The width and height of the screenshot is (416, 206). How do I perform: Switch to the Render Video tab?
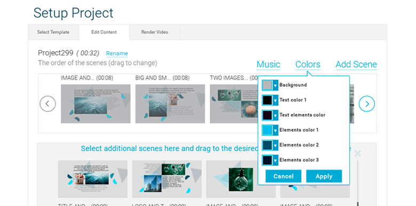155,32
